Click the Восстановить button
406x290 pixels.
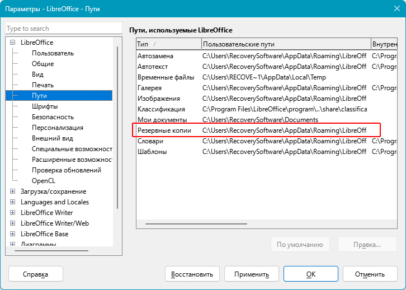coord(192,274)
